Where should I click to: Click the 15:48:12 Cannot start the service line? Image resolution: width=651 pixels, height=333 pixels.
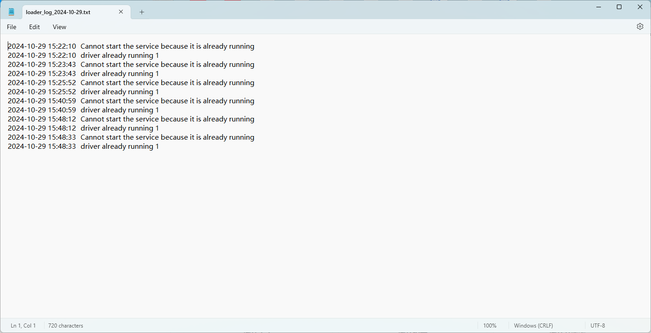pos(131,119)
